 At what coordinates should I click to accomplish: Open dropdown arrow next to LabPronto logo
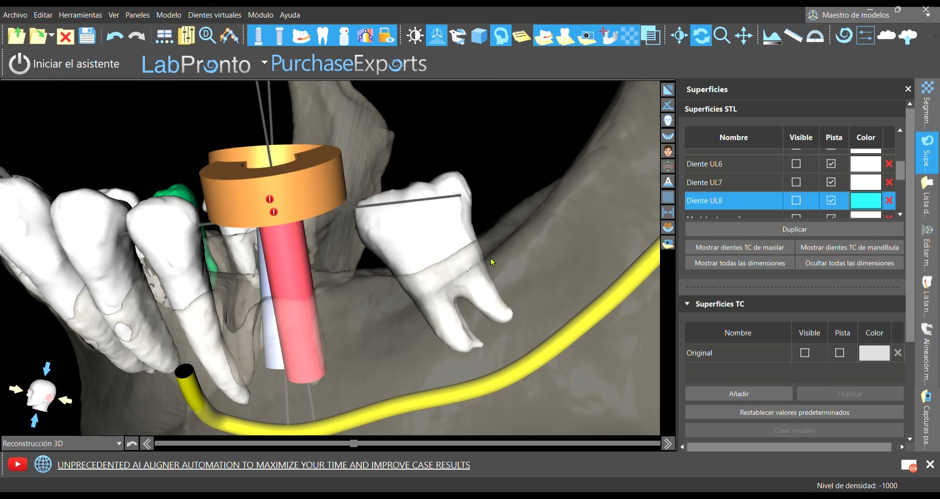click(x=264, y=62)
